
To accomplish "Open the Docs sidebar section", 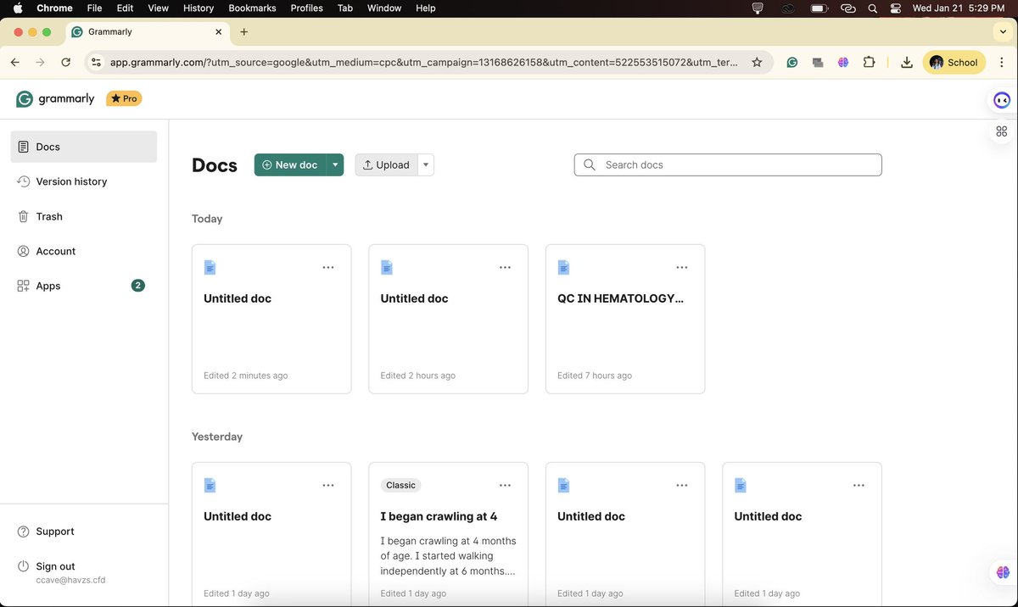I will click(x=83, y=147).
